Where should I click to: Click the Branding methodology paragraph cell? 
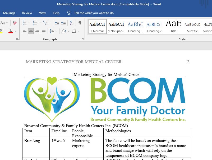(x=147, y=148)
